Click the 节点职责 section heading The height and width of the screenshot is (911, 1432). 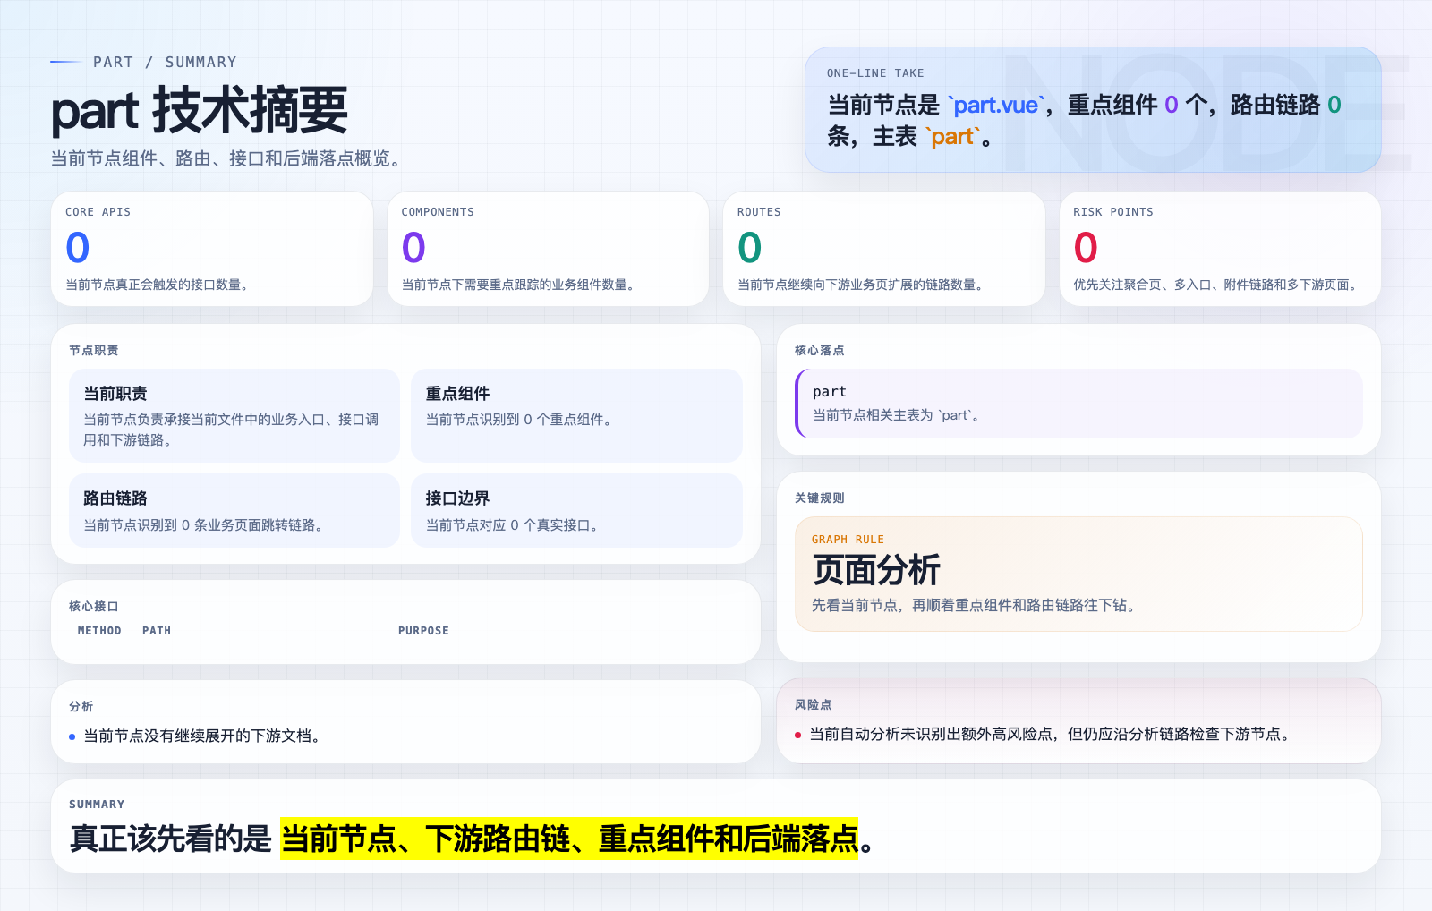click(x=94, y=350)
